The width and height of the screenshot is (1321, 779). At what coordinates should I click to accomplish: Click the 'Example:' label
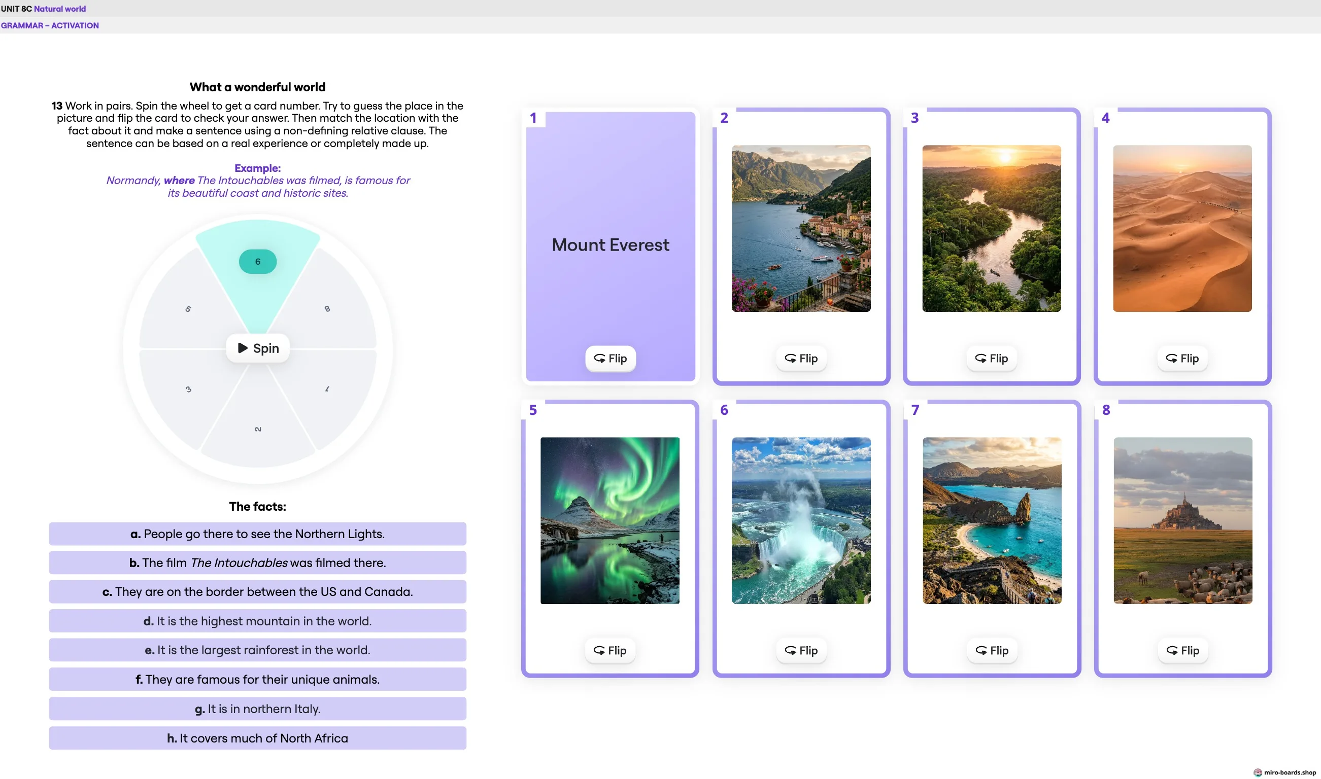(x=257, y=168)
